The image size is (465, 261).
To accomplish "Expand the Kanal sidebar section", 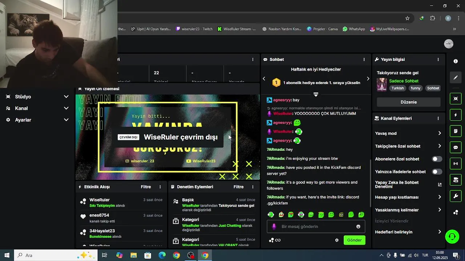I will [x=37, y=108].
